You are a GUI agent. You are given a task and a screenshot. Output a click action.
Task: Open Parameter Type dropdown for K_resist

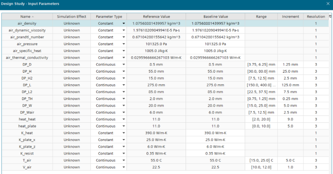point(124,154)
